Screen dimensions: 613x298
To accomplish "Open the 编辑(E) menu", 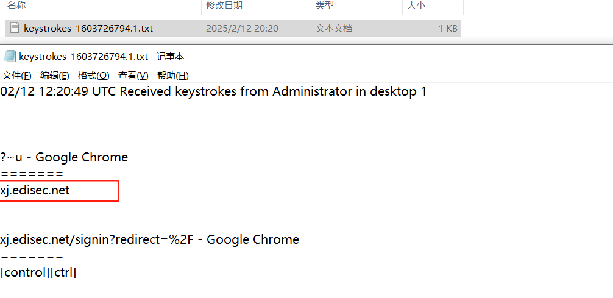I will [x=54, y=76].
